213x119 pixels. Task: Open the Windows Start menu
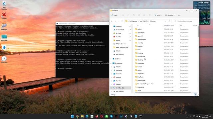click(73, 116)
